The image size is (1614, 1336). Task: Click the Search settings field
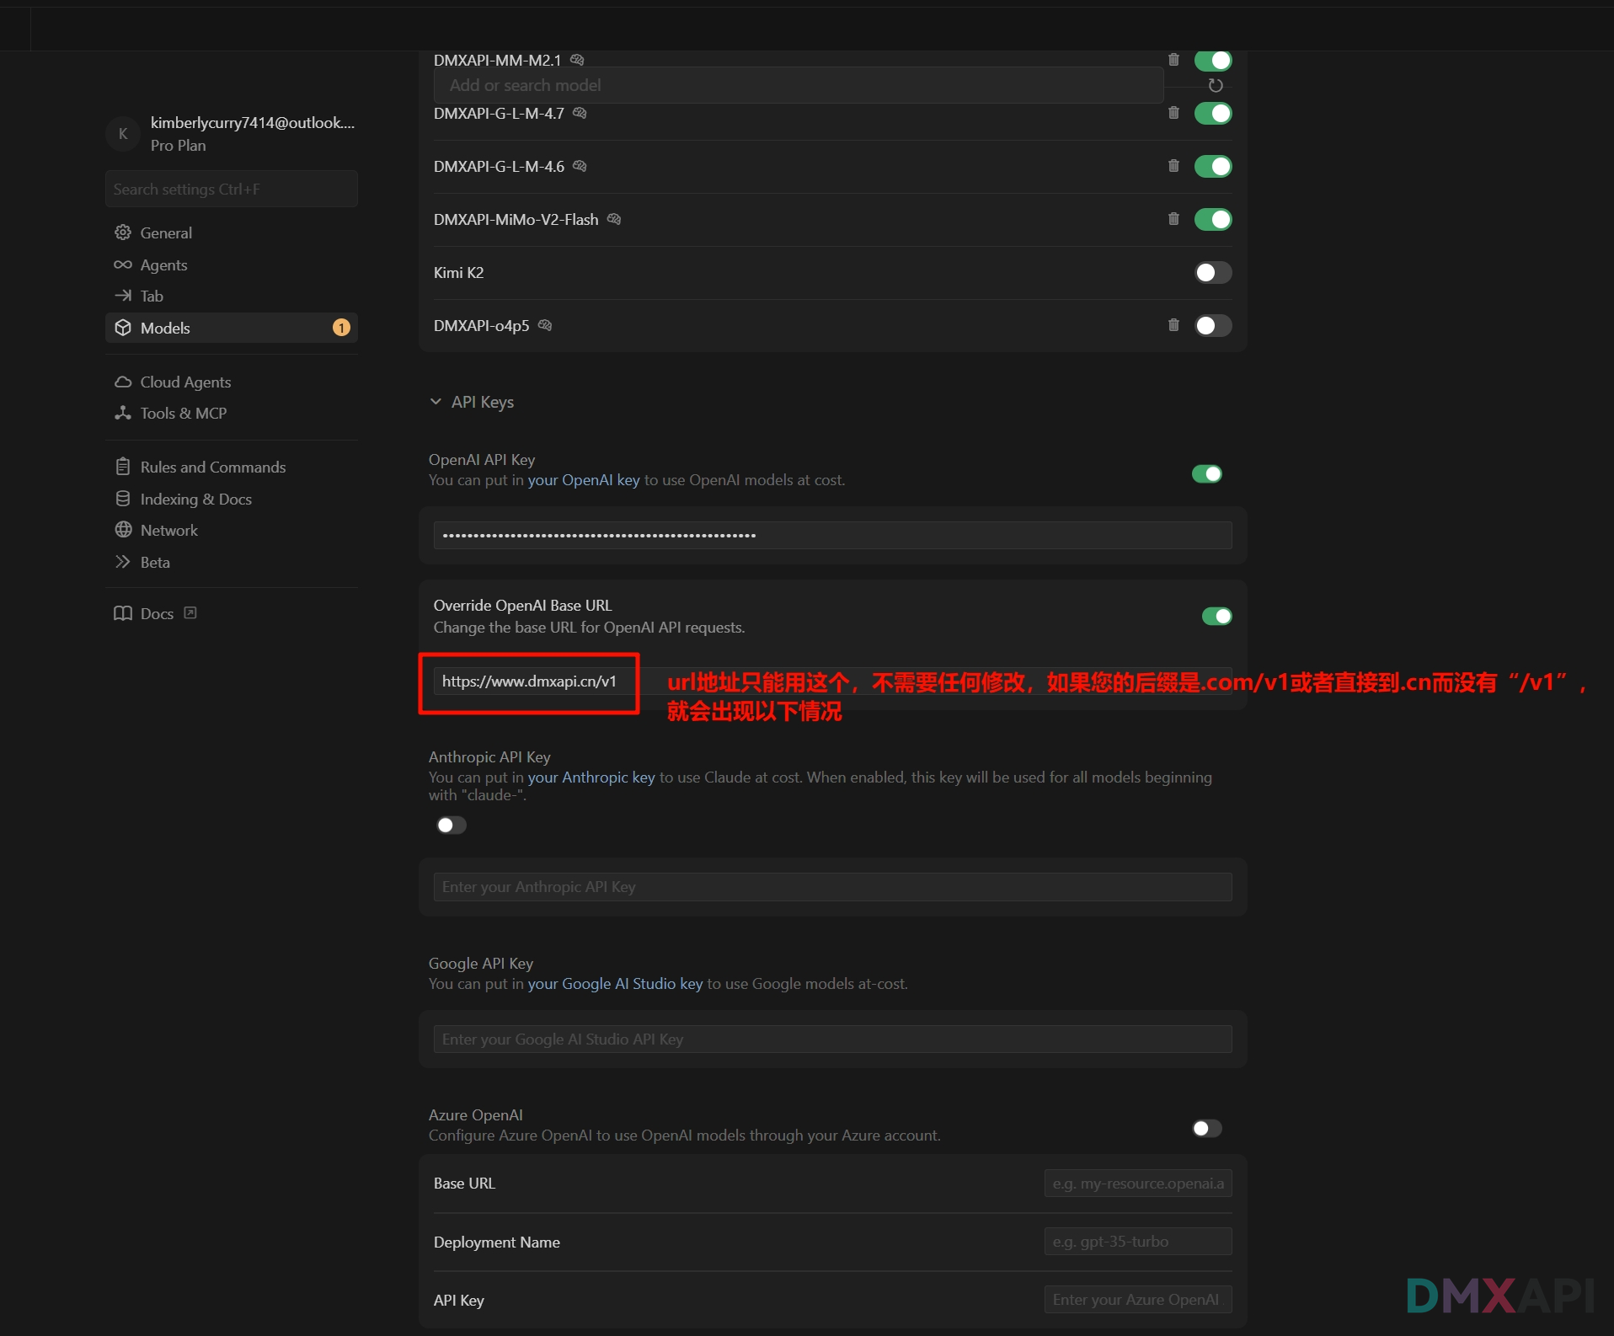[231, 190]
